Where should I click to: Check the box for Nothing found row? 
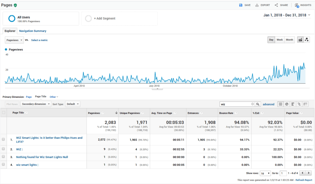(3, 157)
